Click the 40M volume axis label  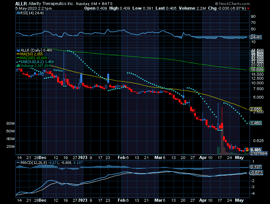point(10,139)
